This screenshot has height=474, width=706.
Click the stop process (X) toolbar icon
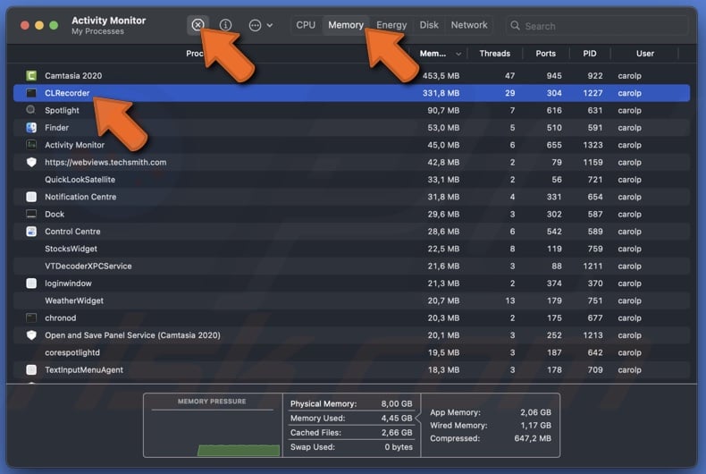(x=198, y=25)
